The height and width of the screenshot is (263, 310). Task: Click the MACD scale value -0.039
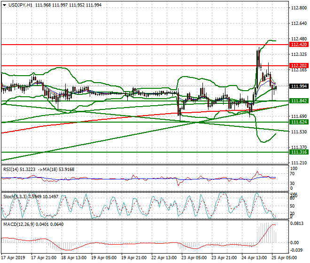click(x=296, y=250)
